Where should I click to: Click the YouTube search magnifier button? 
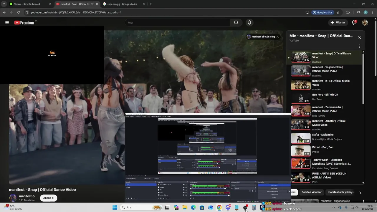click(236, 23)
